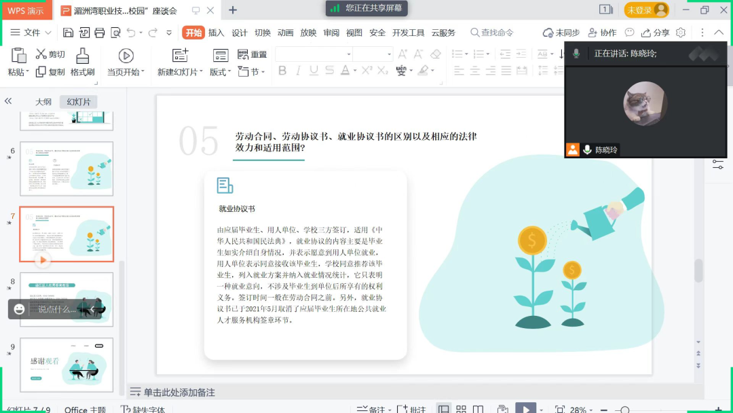Collapse the ribbon with the up chevron
733x413 pixels.
pos(719,33)
